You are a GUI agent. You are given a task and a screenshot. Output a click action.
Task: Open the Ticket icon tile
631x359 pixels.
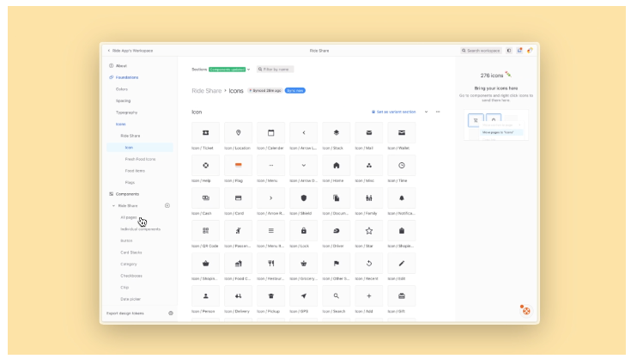[x=206, y=133]
